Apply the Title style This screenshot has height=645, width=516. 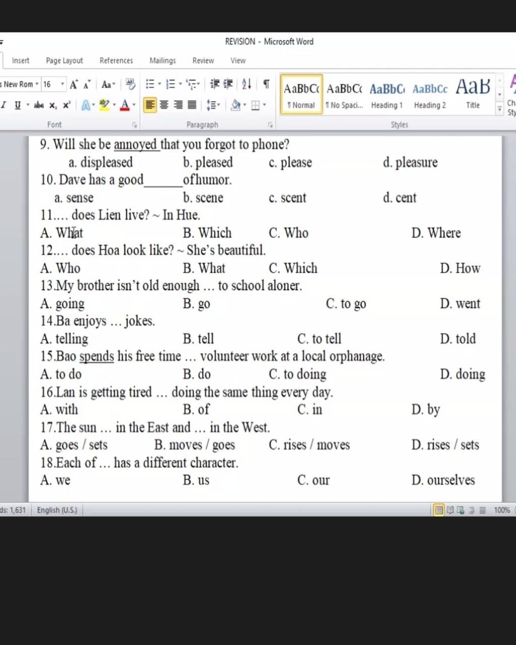(473, 94)
